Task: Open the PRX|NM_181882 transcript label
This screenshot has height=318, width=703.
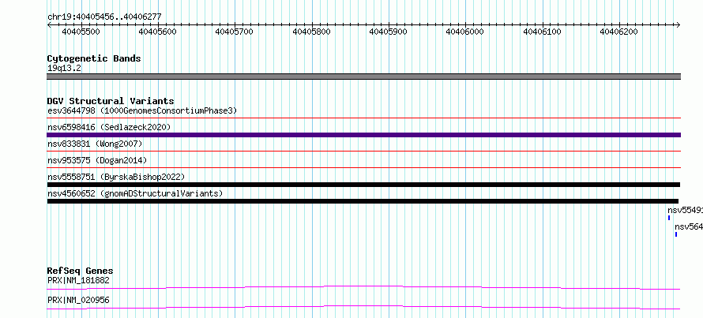Action: click(78, 281)
